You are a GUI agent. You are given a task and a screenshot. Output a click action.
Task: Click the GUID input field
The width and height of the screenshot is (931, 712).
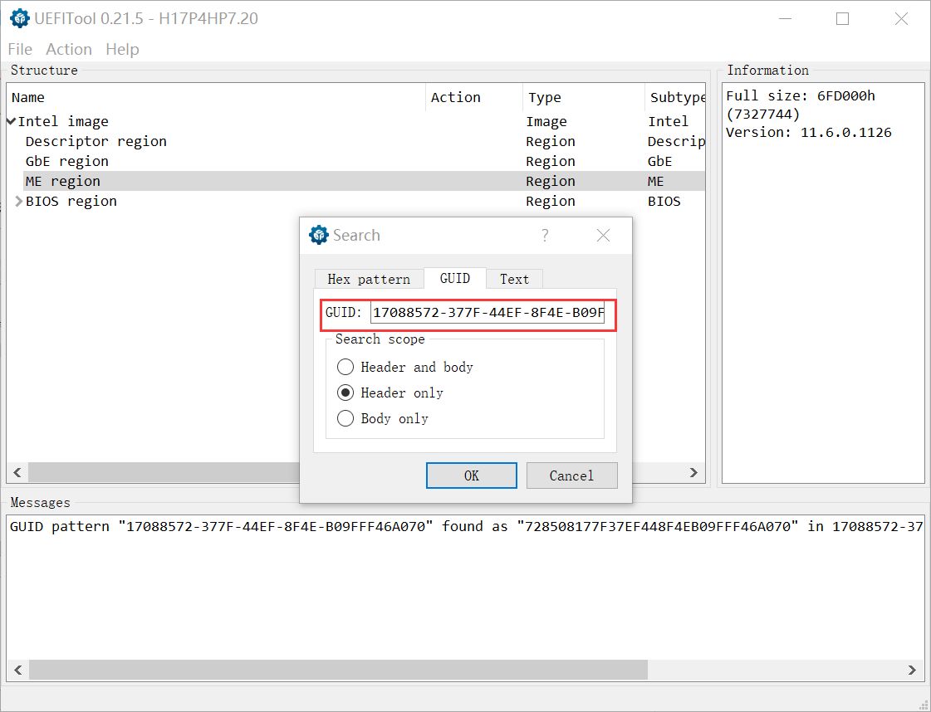tap(488, 313)
